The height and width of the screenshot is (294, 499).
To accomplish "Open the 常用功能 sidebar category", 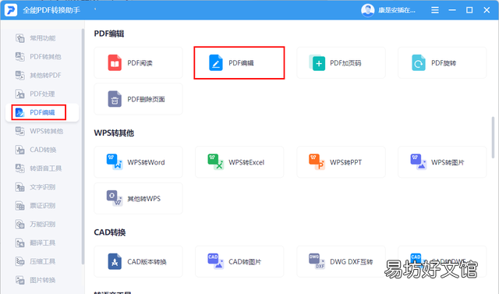I will click(35, 38).
